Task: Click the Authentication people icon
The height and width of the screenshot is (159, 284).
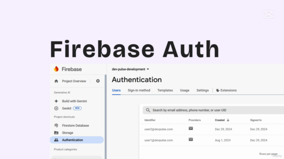Action: tap(56, 140)
